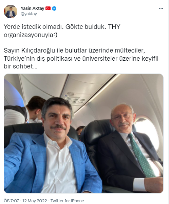The height and width of the screenshot is (204, 169).
Task: Click the blue verified badge
Action: (x=54, y=8)
